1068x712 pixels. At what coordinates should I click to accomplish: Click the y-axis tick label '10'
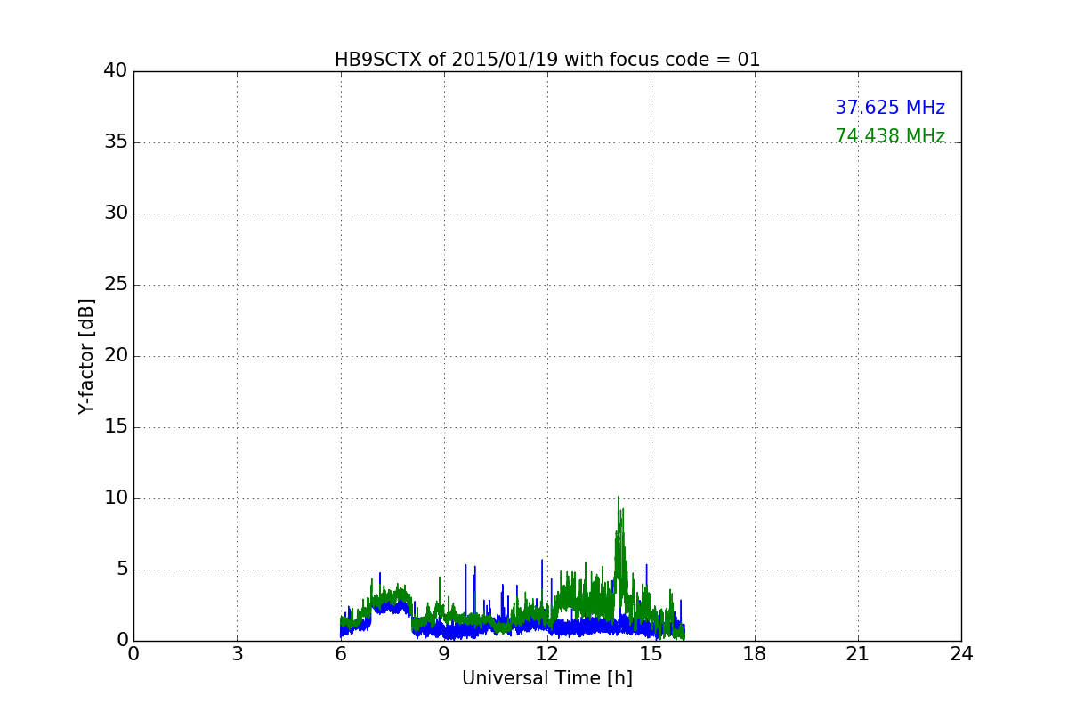(116, 498)
